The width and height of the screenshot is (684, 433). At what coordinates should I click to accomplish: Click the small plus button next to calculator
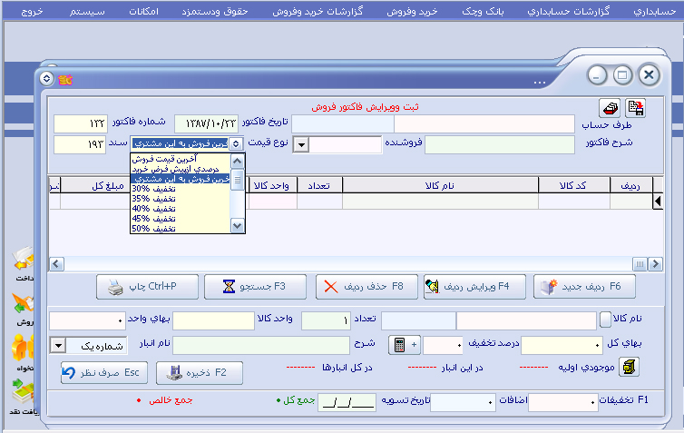(415, 345)
